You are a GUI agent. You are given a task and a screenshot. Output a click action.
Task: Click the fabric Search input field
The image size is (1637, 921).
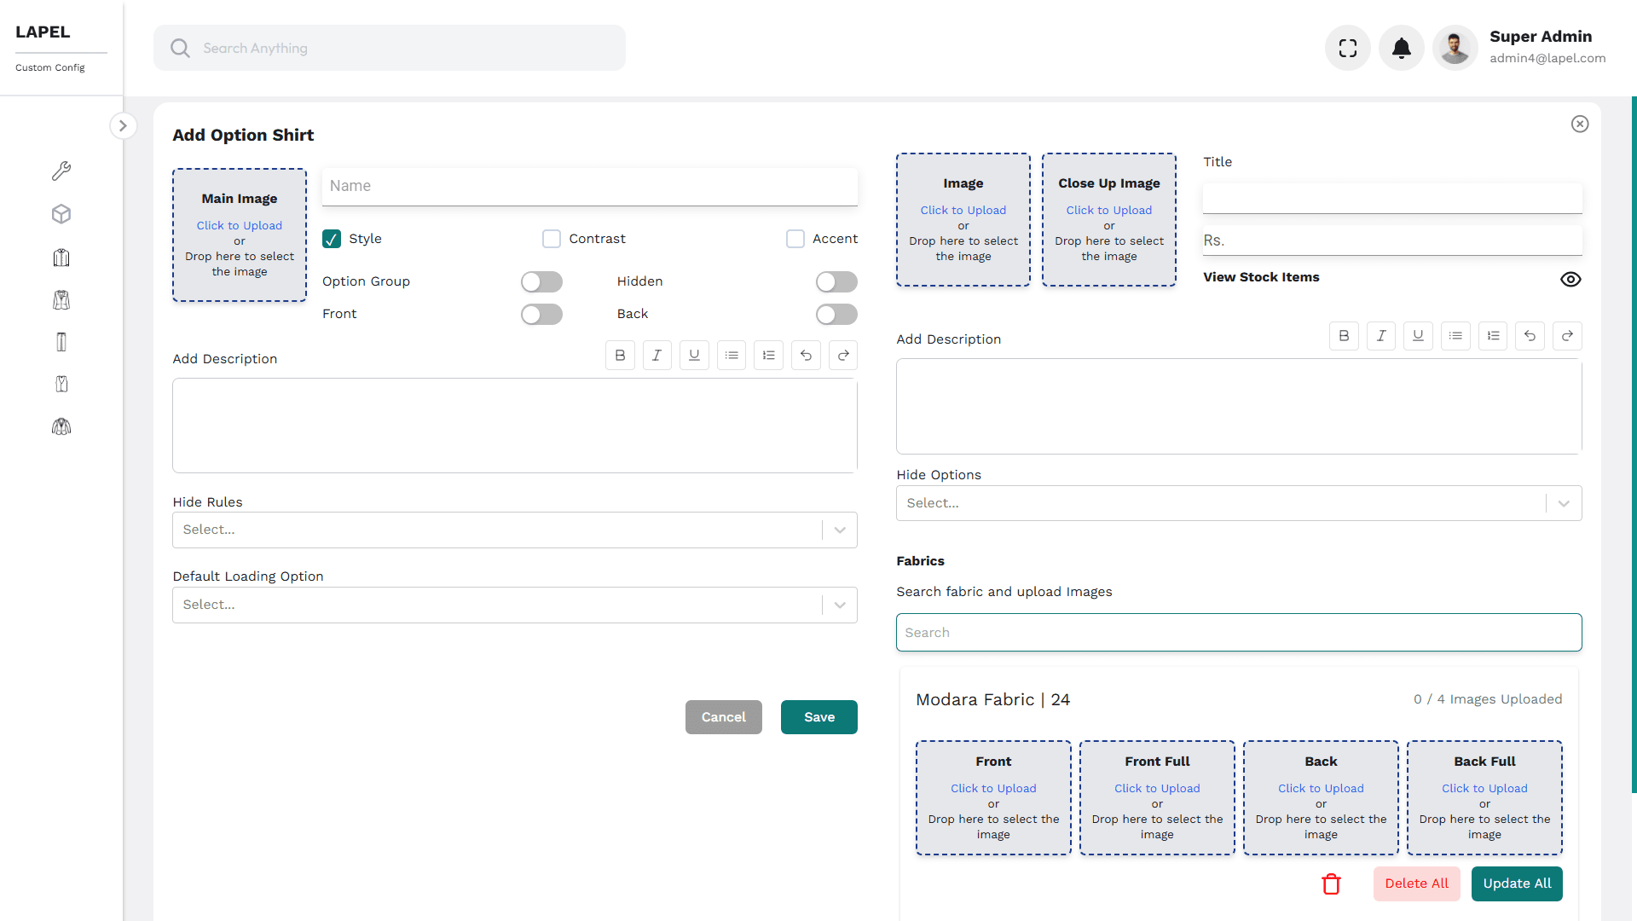coord(1238,633)
